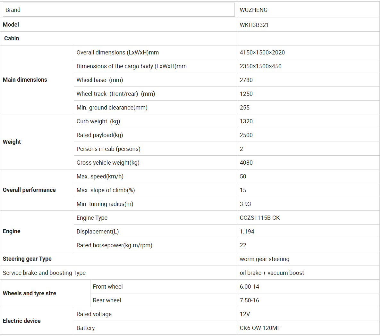Screen dimensions: 382x336
Task: Select the Min. turning radius value 3.93
Action: (x=245, y=204)
